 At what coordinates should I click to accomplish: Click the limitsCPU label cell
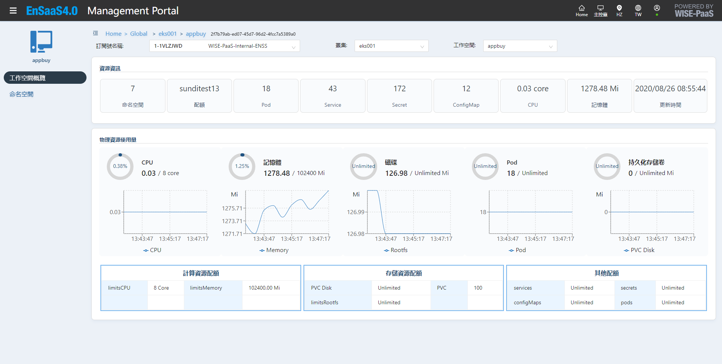pos(124,288)
